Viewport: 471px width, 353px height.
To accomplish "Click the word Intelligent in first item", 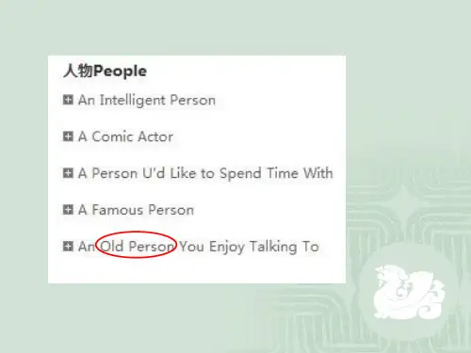I will (133, 101).
